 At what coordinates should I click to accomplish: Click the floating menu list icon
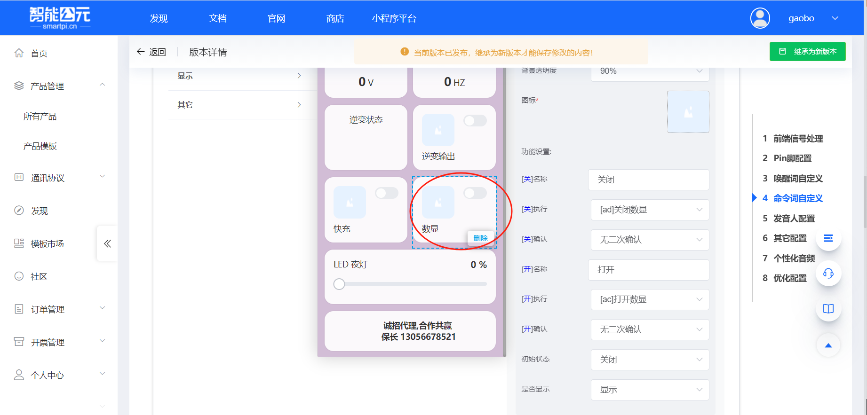click(828, 238)
